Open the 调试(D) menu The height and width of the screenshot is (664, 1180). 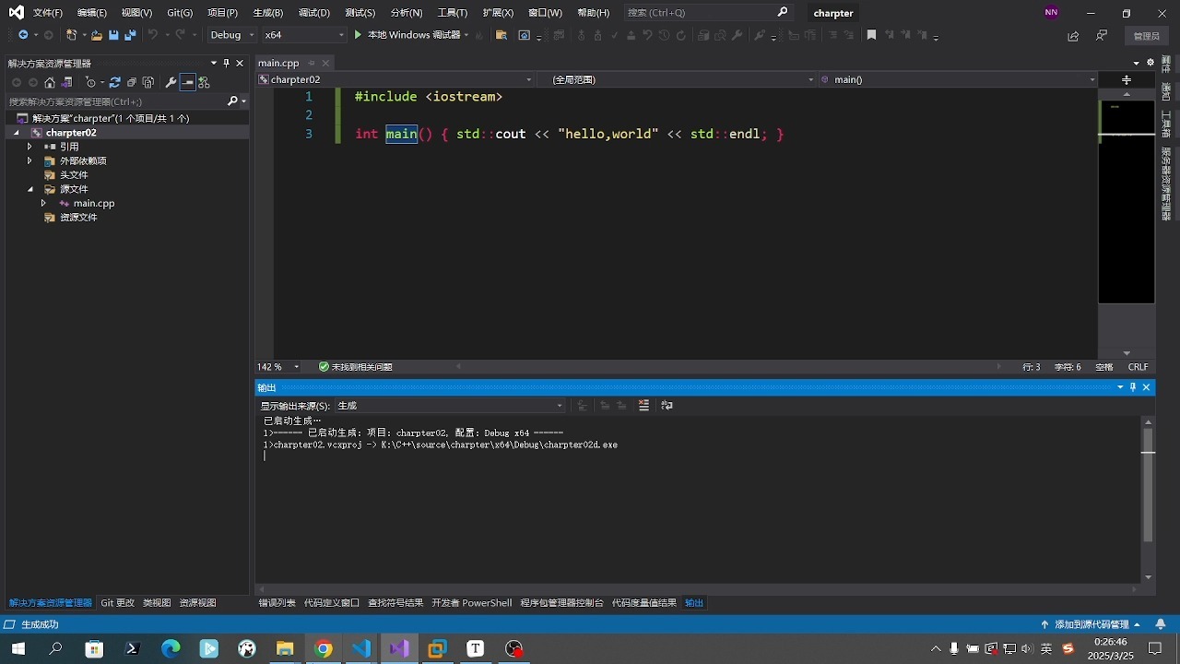tap(314, 13)
